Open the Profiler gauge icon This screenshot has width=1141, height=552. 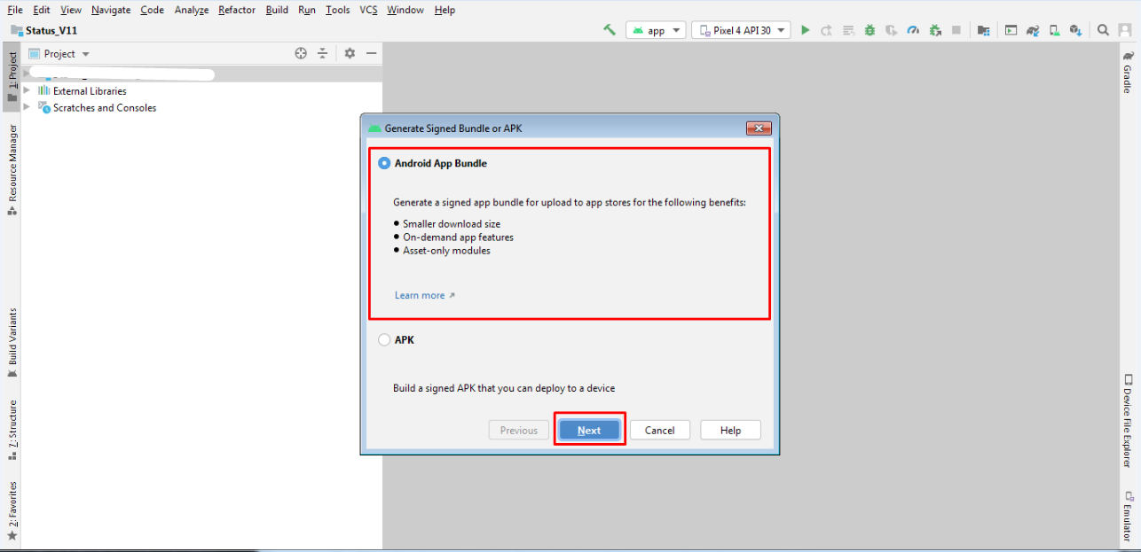pos(913,30)
